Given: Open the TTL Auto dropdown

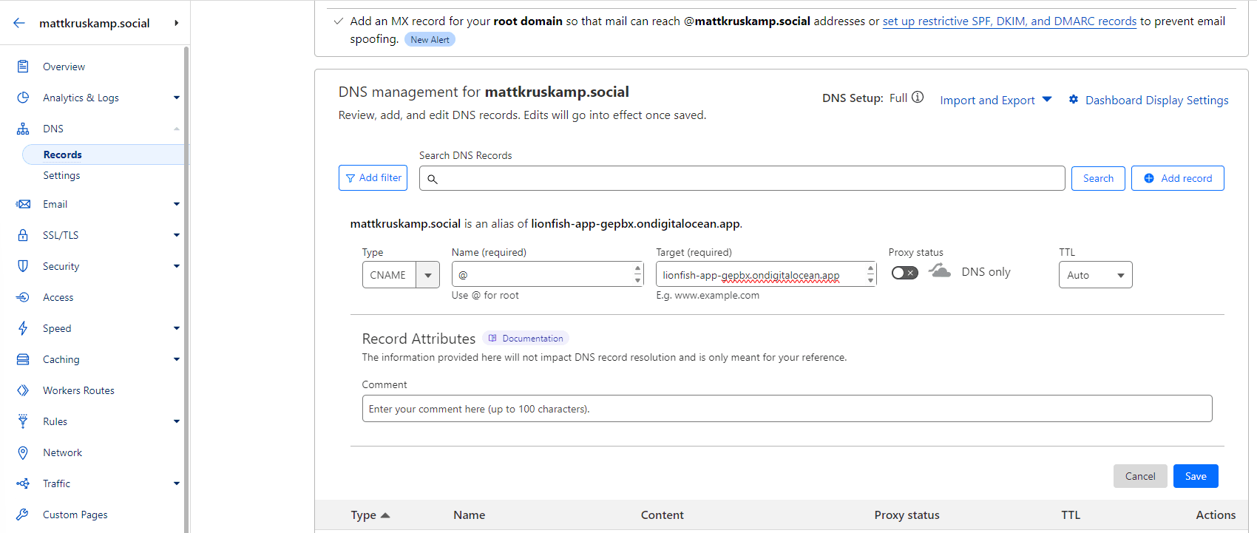Looking at the screenshot, I should point(1095,275).
